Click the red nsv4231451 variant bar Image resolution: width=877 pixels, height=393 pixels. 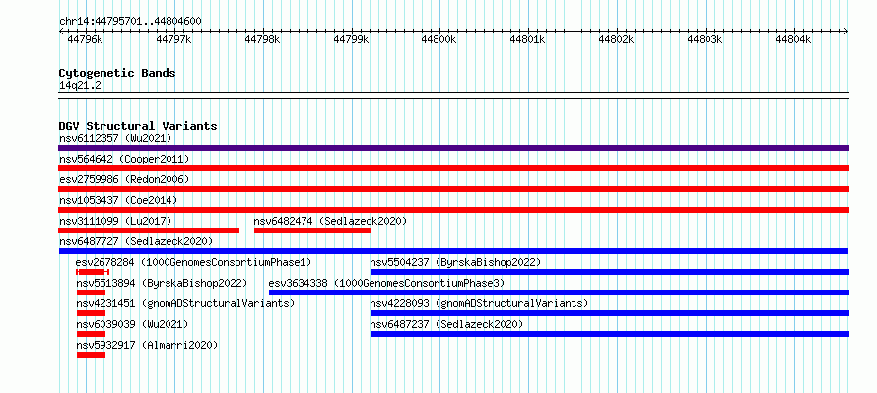92,313
